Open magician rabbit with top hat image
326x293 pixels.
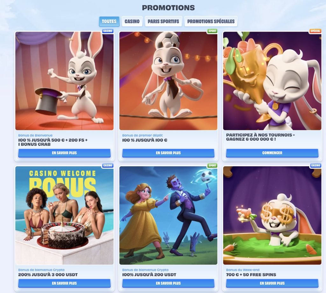click(64, 81)
